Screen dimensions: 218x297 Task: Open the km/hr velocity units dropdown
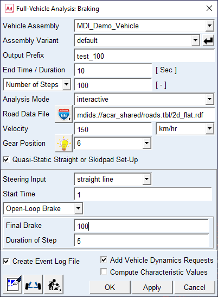pos(209,128)
